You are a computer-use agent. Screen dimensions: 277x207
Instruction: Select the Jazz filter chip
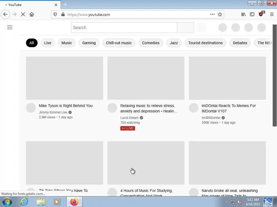click(174, 43)
